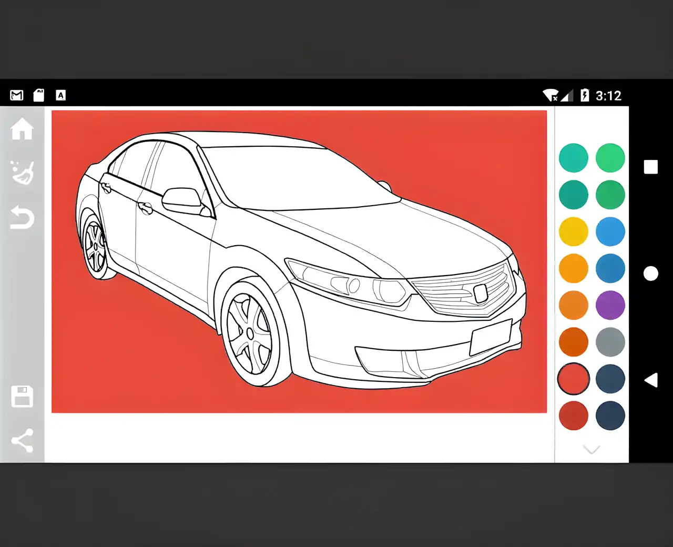Image resolution: width=673 pixels, height=547 pixels.
Task: Select the light blue color swatch
Action: coord(610,231)
